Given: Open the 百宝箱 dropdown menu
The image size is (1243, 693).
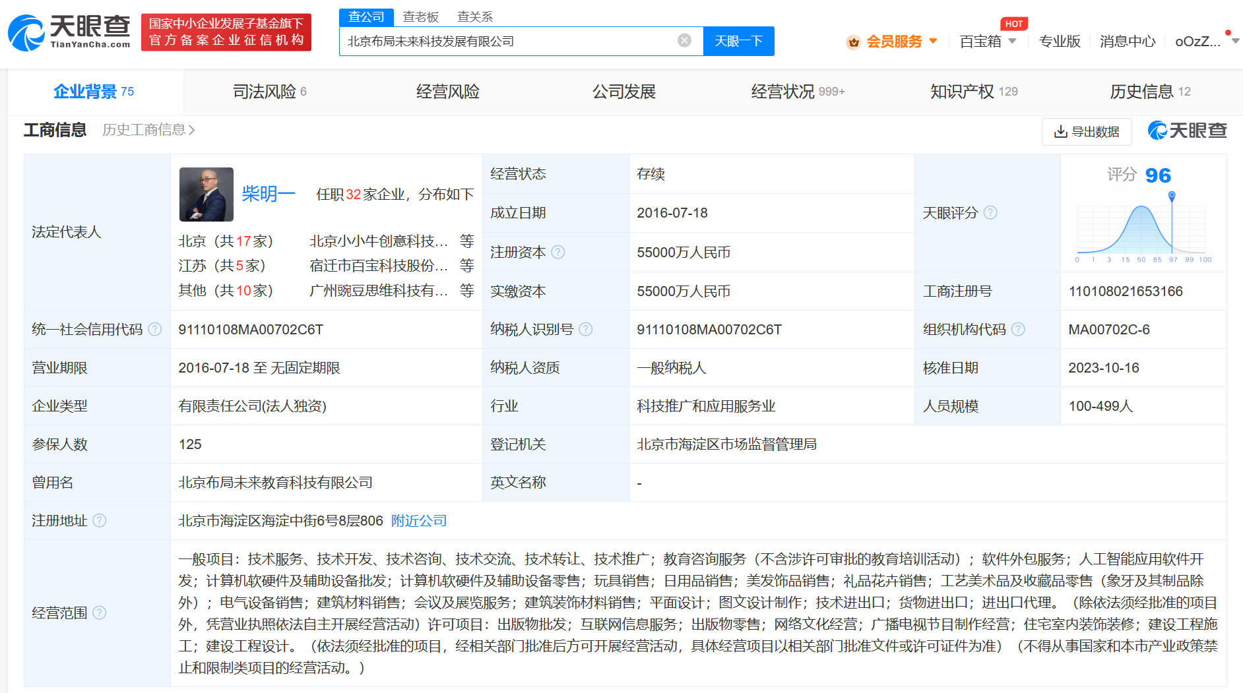Looking at the screenshot, I should tap(988, 42).
